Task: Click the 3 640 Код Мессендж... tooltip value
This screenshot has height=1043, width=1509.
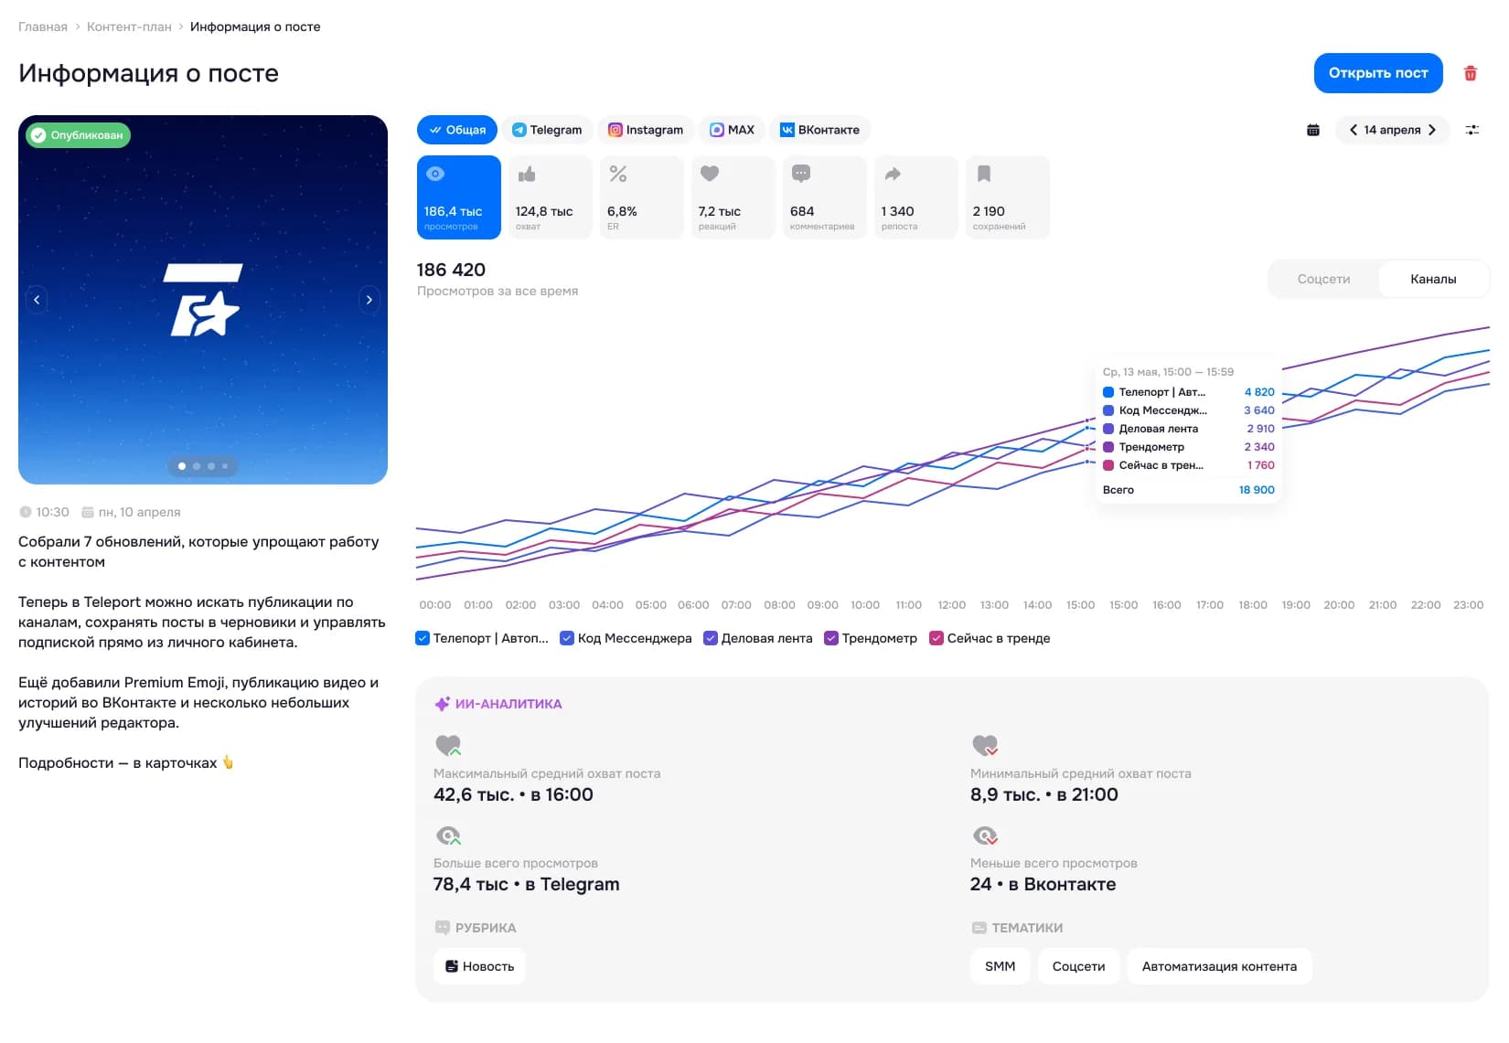Action: pyautogui.click(x=1259, y=410)
